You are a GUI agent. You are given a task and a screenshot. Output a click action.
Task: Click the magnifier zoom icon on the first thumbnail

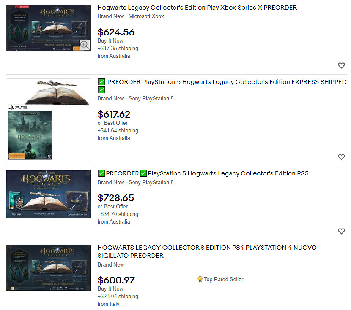[x=85, y=45]
